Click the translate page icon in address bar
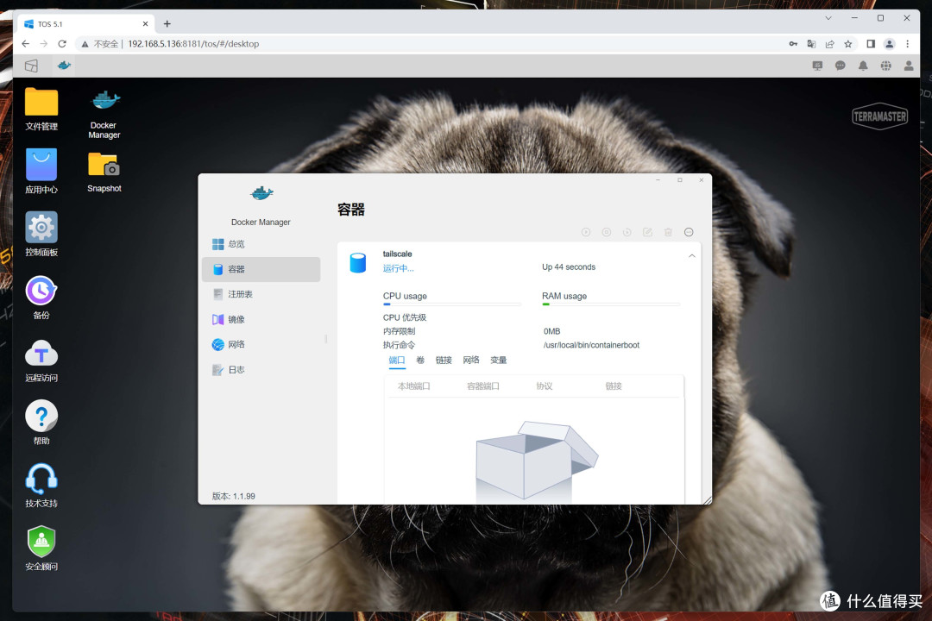The height and width of the screenshot is (621, 932). pos(811,44)
